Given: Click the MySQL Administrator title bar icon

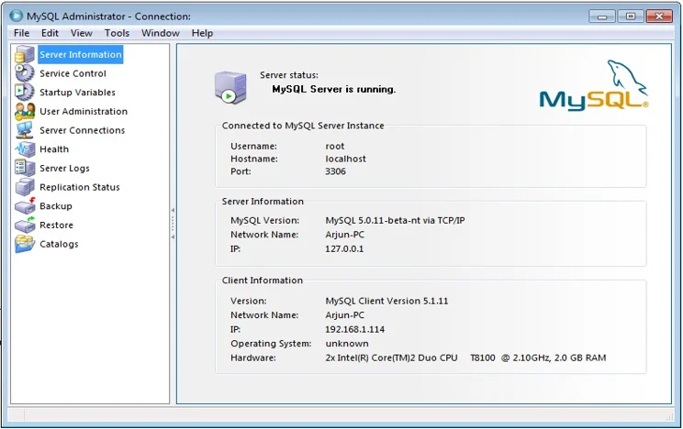Looking at the screenshot, I should point(17,16).
